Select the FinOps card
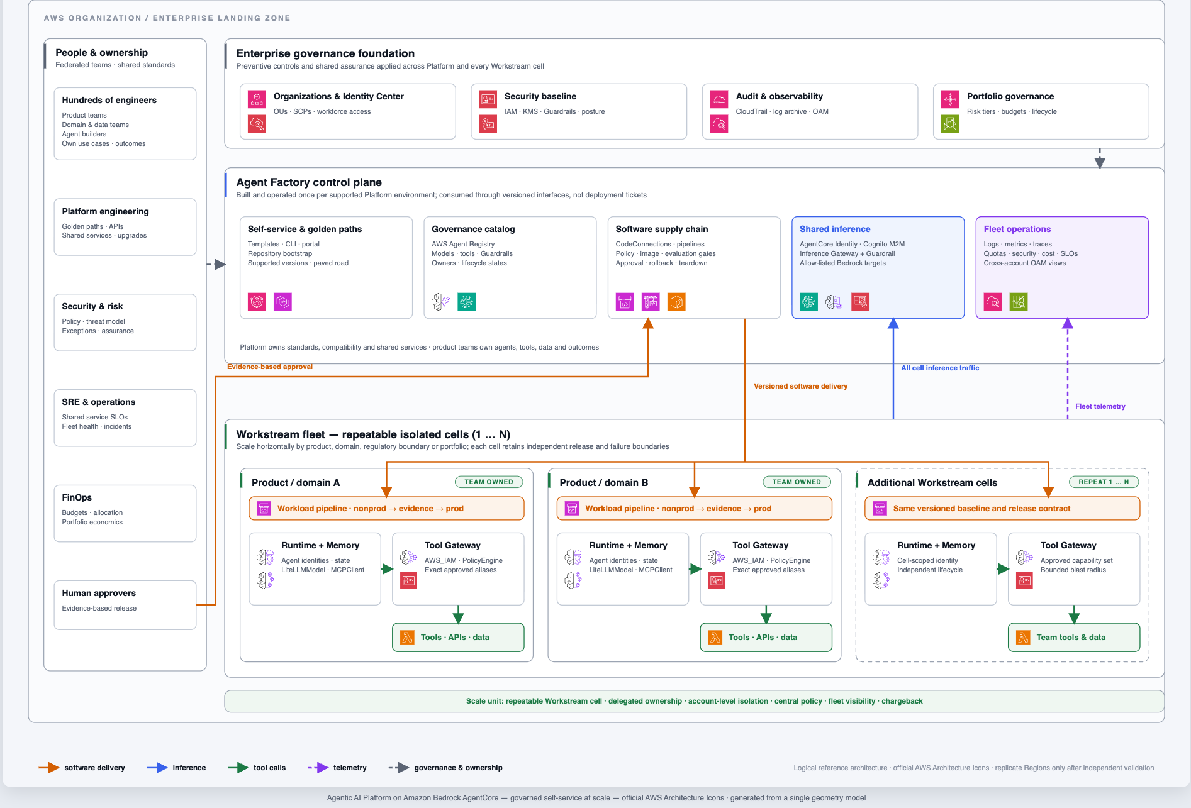Screen dimensions: 1191x808 tap(125, 513)
